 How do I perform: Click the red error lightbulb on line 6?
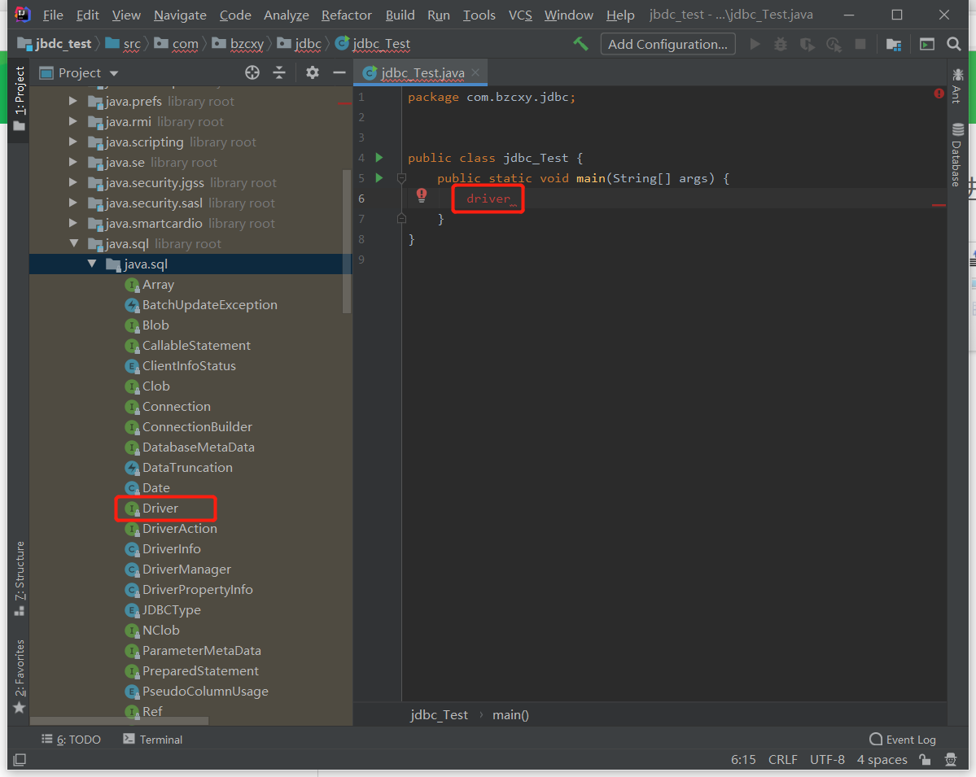pyautogui.click(x=422, y=195)
